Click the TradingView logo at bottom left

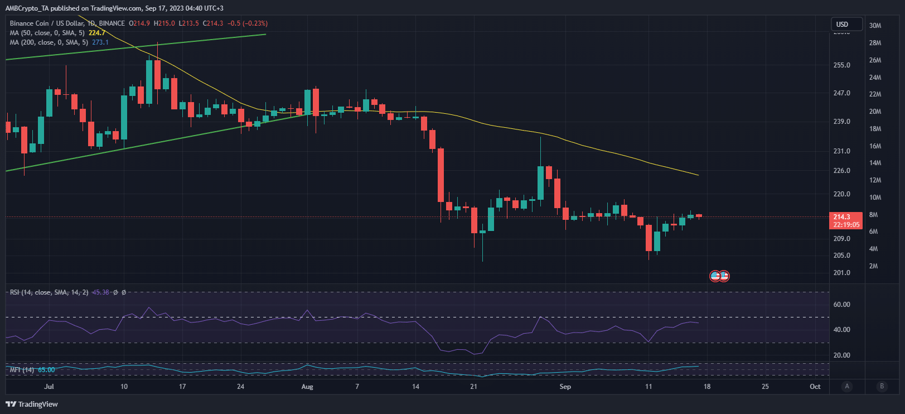point(32,404)
